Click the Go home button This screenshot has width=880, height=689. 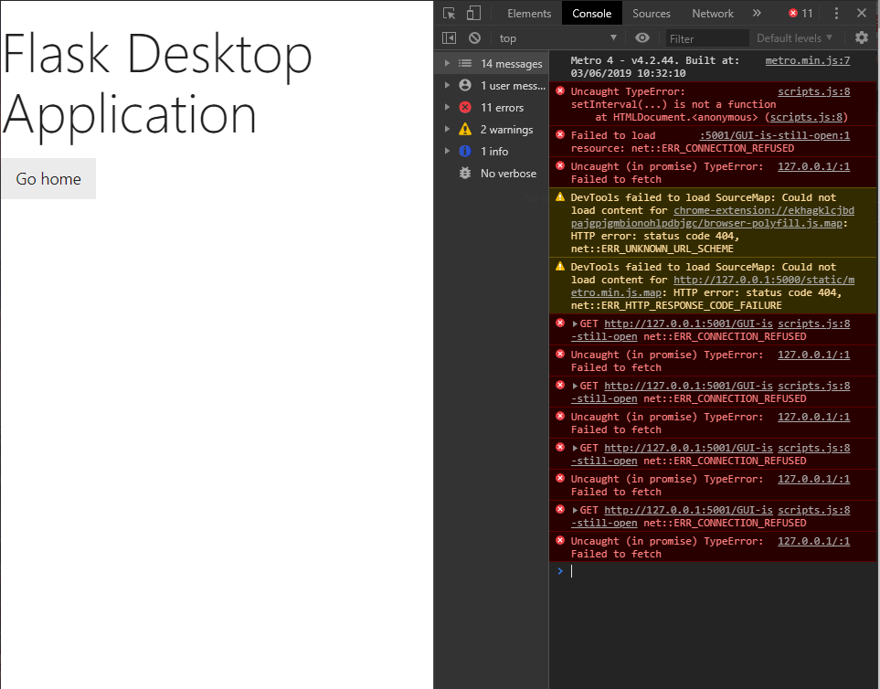tap(48, 178)
